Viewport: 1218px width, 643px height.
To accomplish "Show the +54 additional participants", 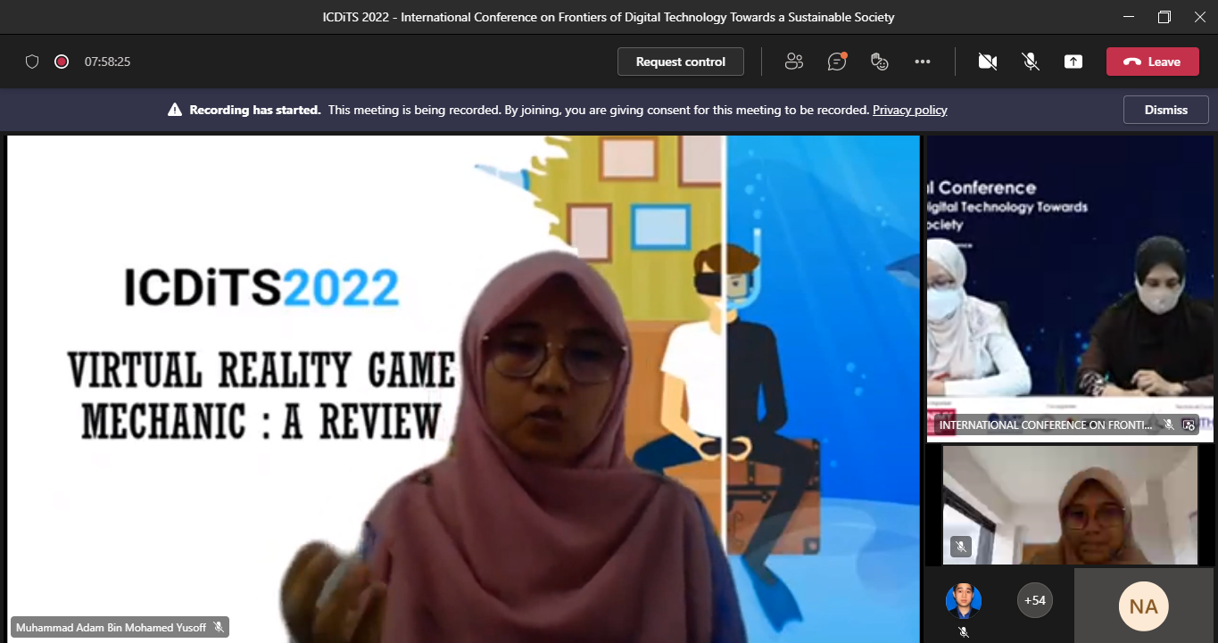I will [x=1035, y=600].
